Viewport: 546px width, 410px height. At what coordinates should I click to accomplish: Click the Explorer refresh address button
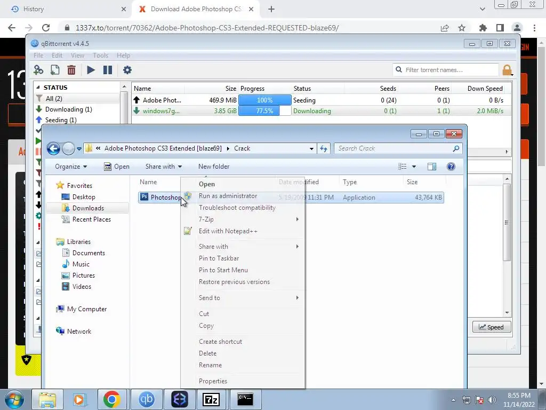[x=324, y=148]
